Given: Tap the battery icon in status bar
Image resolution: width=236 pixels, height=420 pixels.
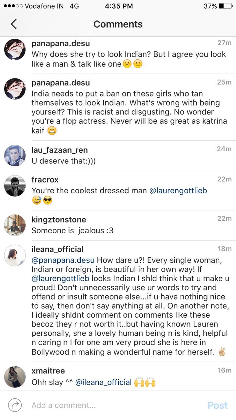Looking at the screenshot, I should (225, 6).
